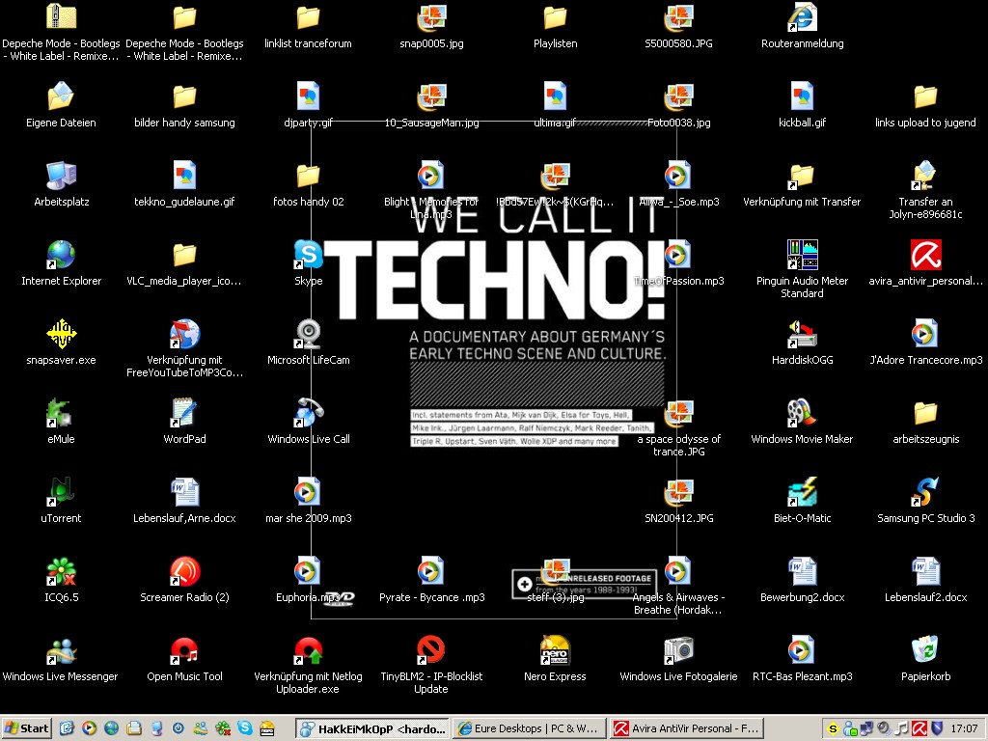Viewport: 988px width, 741px height.
Task: Activate the Eure Desktops taskbar window
Action: 528,728
